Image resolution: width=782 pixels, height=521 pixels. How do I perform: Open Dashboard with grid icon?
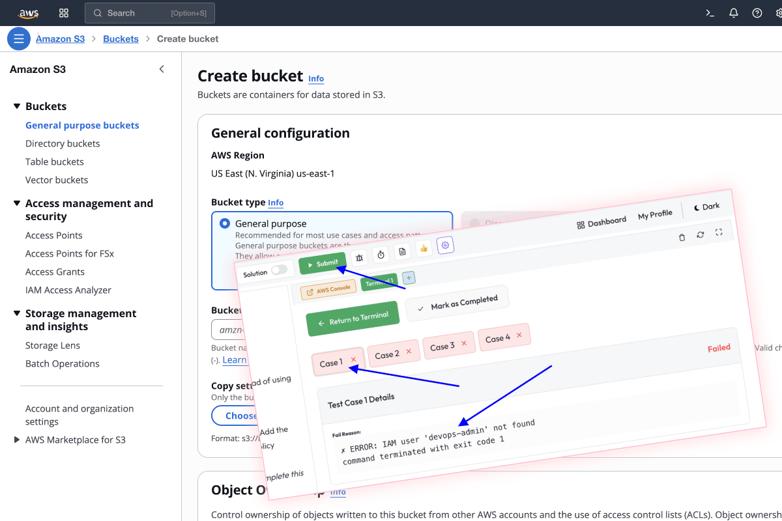click(x=601, y=223)
